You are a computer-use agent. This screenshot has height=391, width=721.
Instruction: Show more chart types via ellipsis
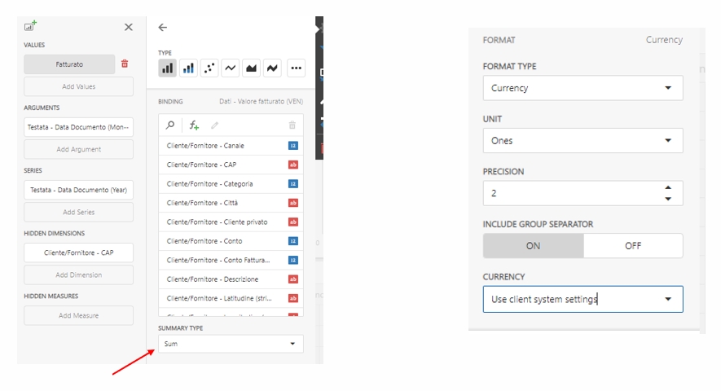(295, 68)
